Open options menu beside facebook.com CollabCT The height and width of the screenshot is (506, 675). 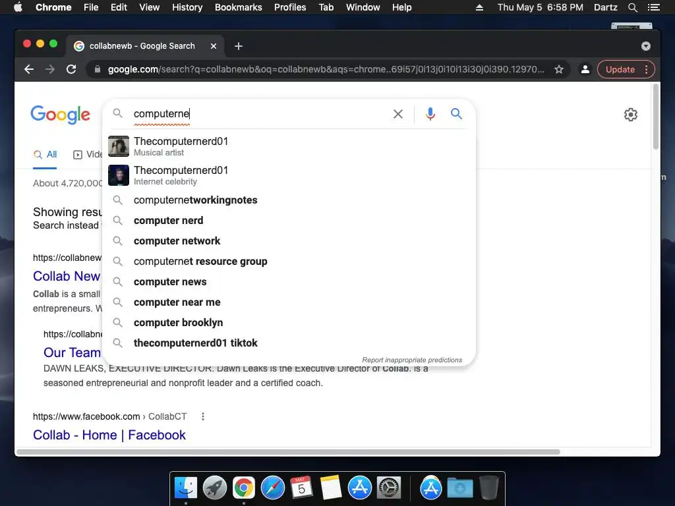pyautogui.click(x=203, y=416)
